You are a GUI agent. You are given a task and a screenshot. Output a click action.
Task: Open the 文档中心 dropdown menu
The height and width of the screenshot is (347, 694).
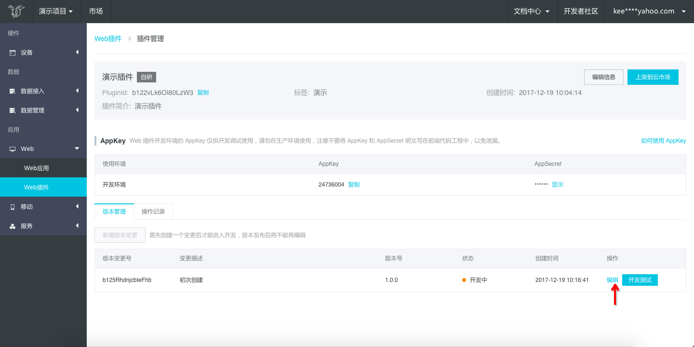[532, 11]
